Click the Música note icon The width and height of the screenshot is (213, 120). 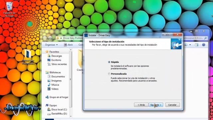49,85
